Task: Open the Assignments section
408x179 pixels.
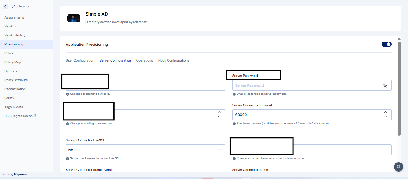Action: [x=14, y=17]
